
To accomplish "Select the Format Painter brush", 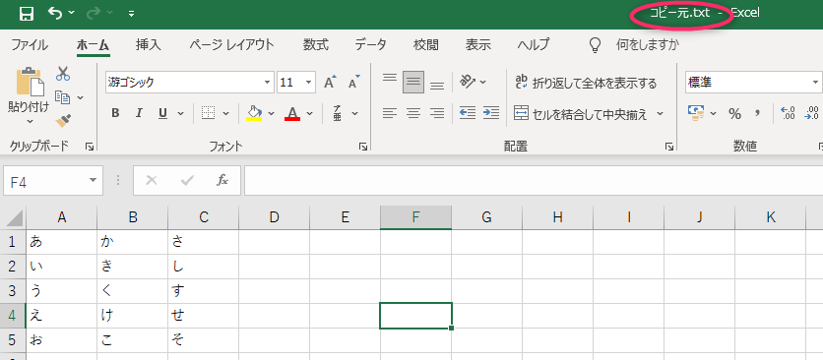I will click(x=63, y=121).
